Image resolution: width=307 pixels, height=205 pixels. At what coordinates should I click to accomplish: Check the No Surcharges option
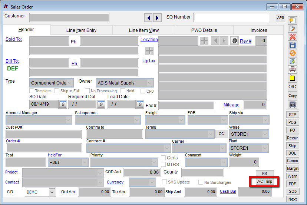click(201, 182)
